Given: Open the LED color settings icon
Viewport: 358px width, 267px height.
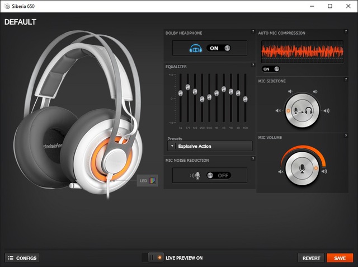Looking at the screenshot, I should 153,181.
